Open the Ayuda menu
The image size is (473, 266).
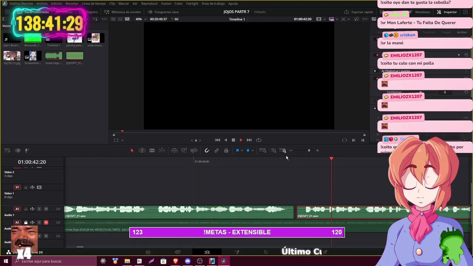point(233,3)
